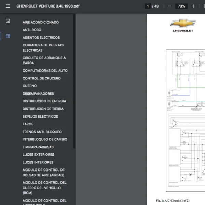
Task: Go to DISTRIBUCION DE ENERGIA bookmark
Action: point(44,101)
